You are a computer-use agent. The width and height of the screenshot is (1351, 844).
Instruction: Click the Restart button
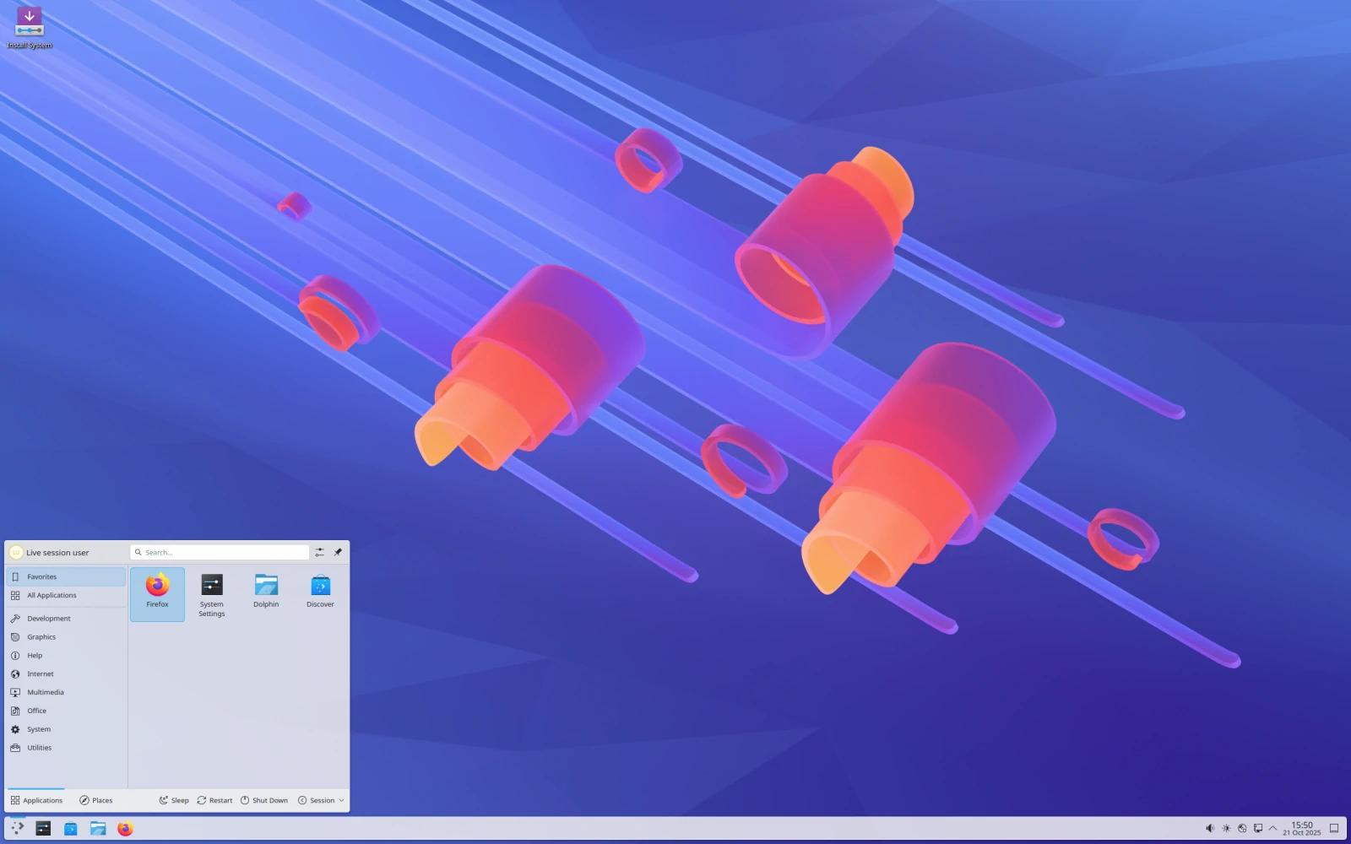tap(214, 800)
